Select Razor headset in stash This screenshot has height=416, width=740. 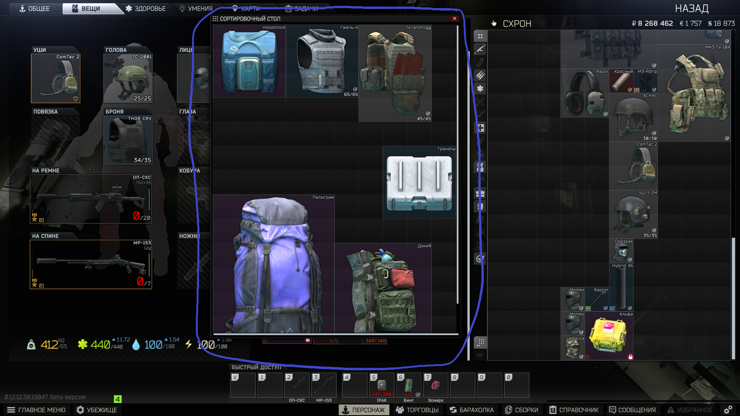click(x=585, y=93)
